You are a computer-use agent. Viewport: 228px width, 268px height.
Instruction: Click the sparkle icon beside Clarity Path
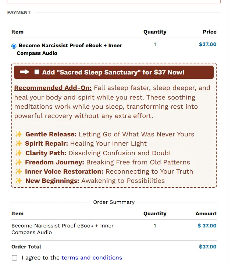(19, 153)
